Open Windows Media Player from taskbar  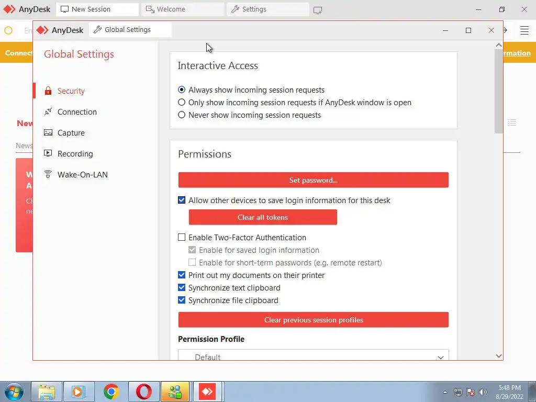click(79, 392)
